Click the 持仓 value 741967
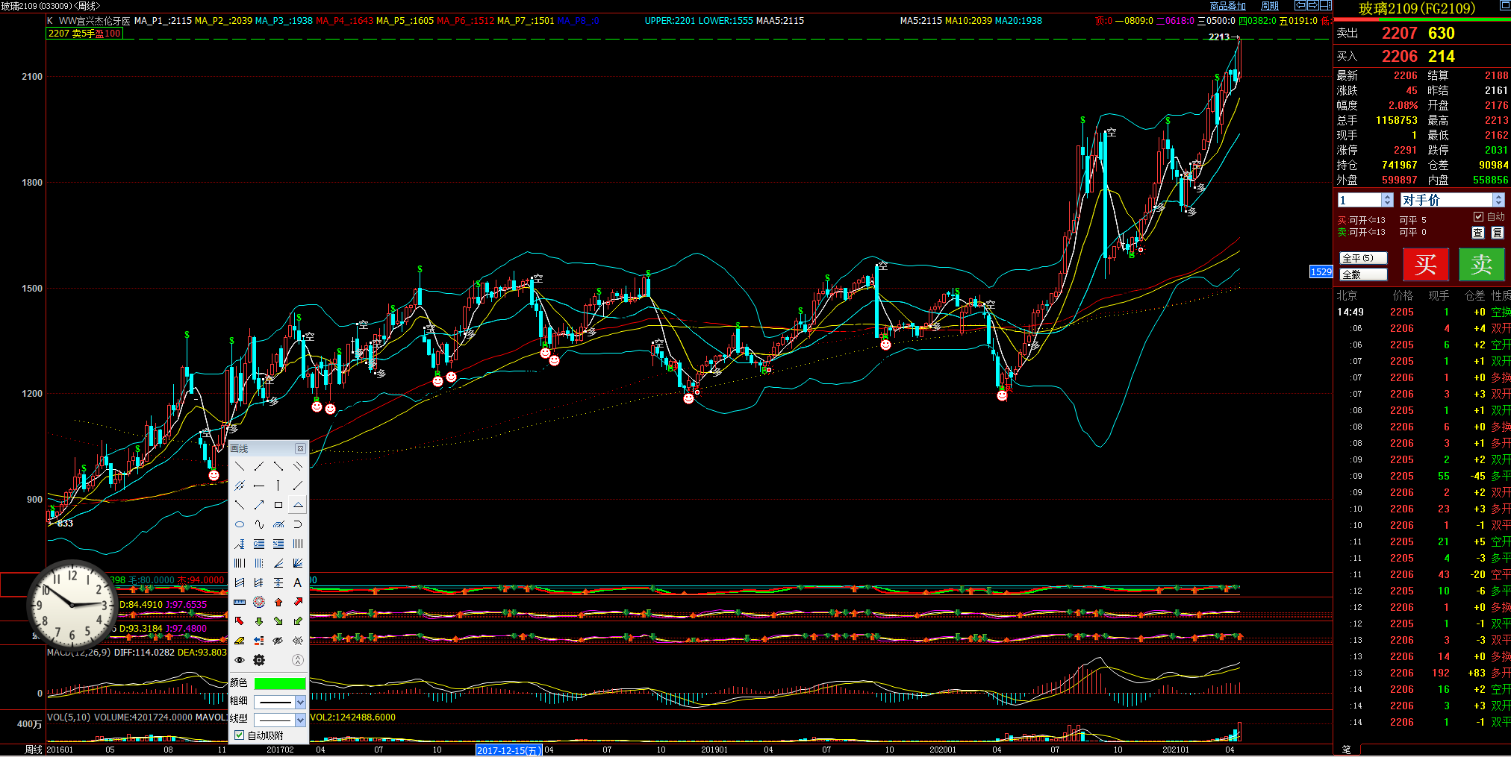Screen dimensions: 1511x757 (1399, 165)
